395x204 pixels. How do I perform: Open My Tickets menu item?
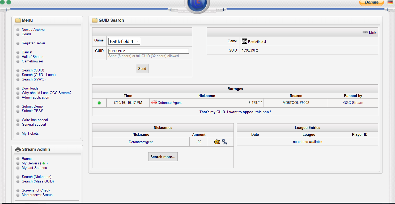tap(30, 133)
